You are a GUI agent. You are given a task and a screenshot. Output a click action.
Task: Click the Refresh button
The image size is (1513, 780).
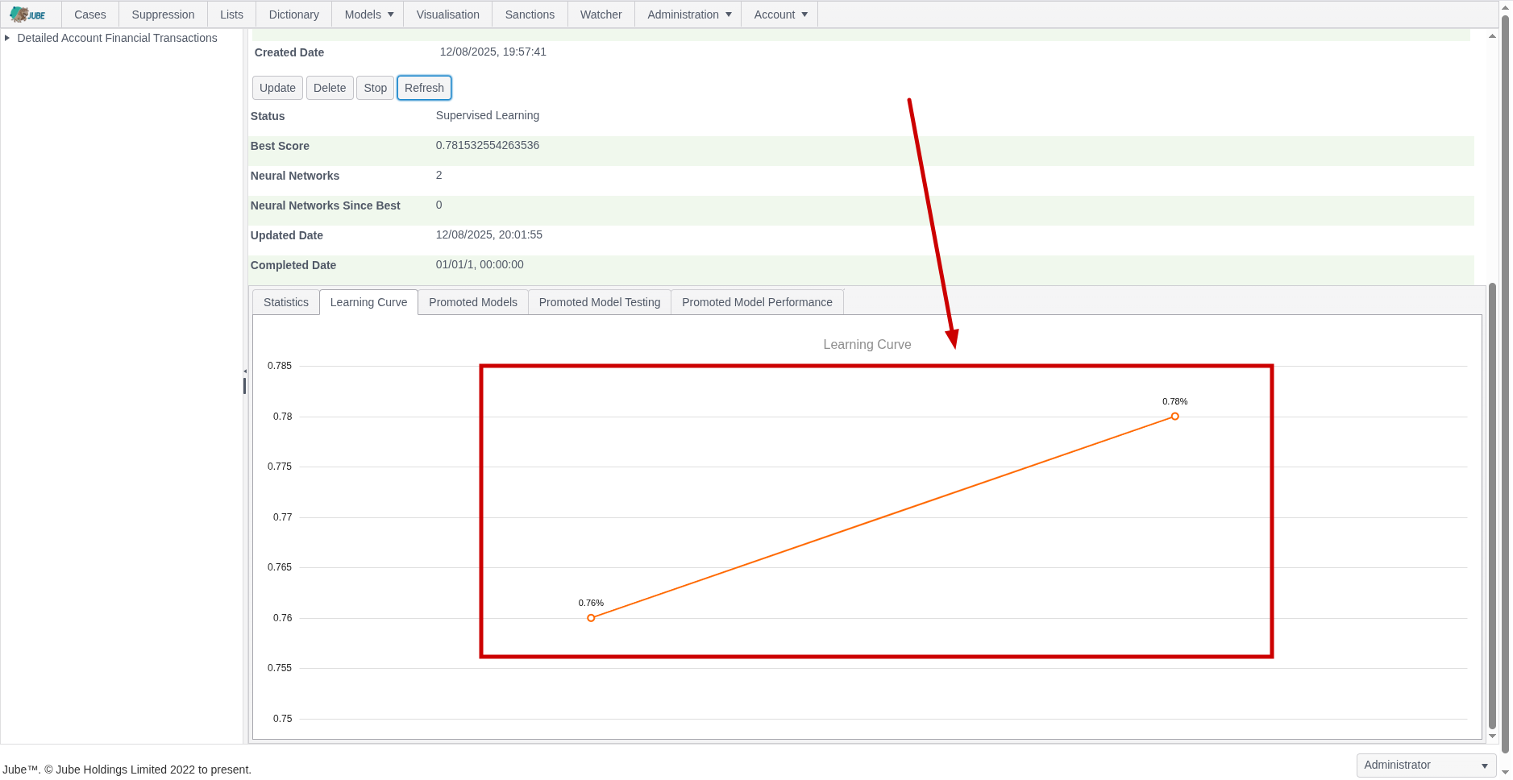click(x=424, y=88)
